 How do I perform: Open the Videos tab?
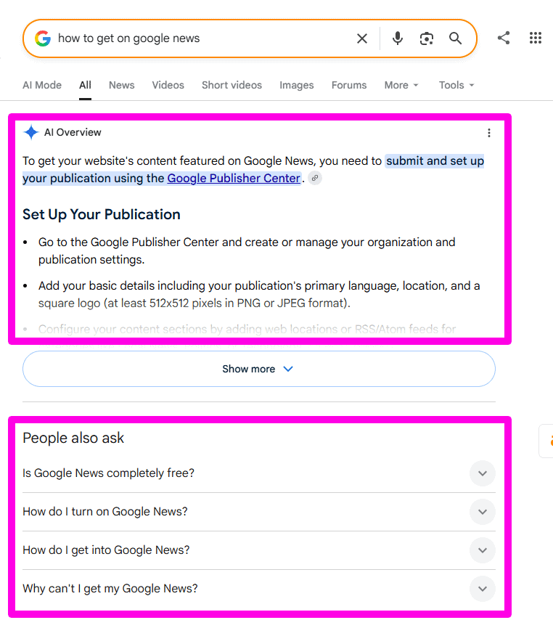168,85
